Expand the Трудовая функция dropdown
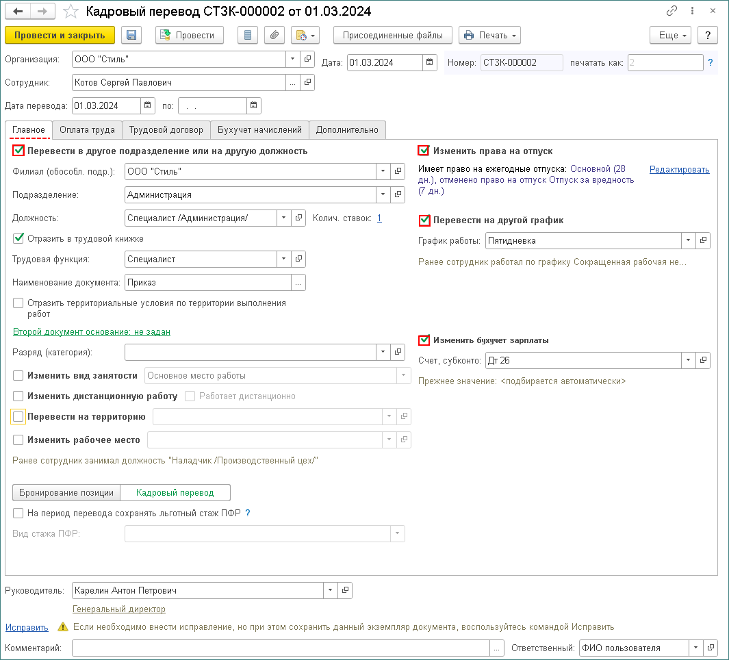The image size is (729, 660). [283, 259]
